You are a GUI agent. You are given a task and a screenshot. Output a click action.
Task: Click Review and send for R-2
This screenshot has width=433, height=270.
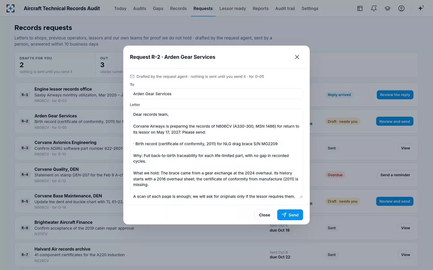395,121
